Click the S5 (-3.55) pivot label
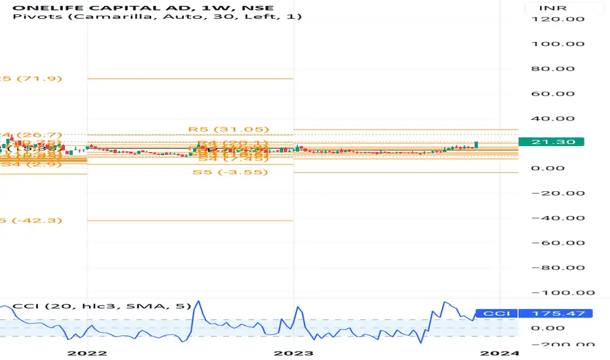This screenshot has height=360, width=610. tap(230, 172)
